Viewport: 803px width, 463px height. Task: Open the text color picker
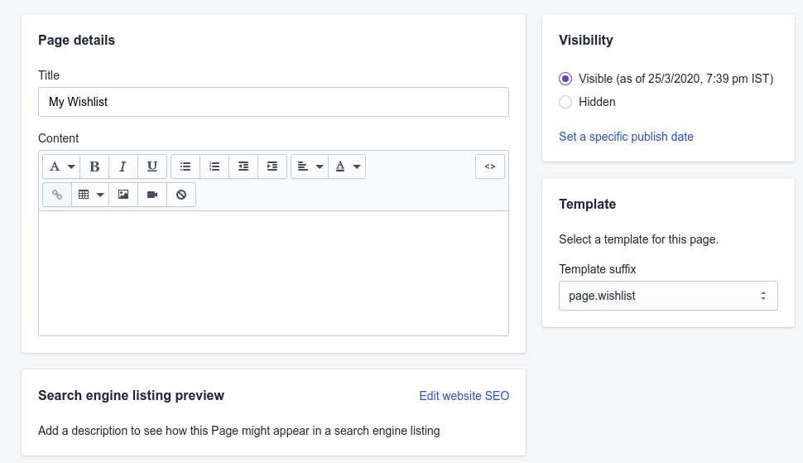click(347, 166)
